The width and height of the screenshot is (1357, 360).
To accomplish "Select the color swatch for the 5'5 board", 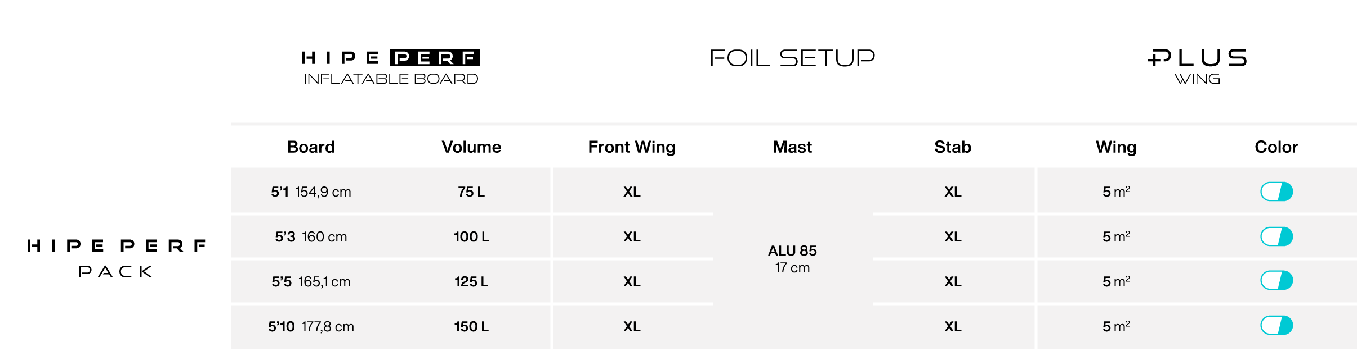I will coord(1276,280).
